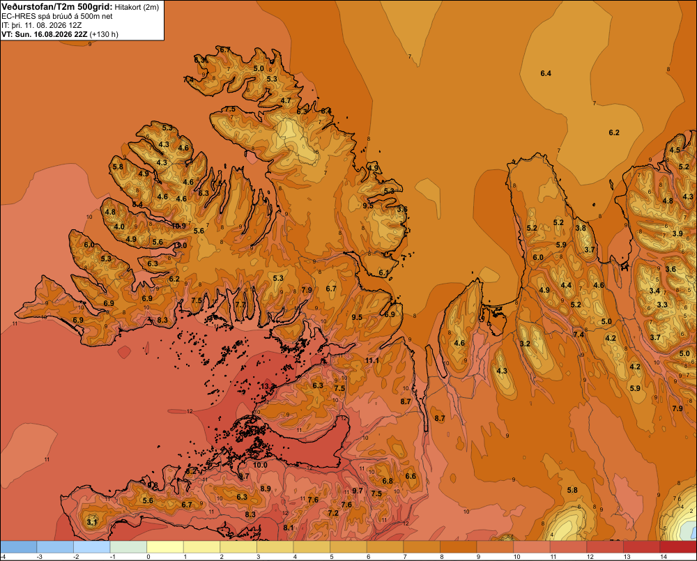Click the 4.7 temperature value in northern Westfjords

(286, 100)
